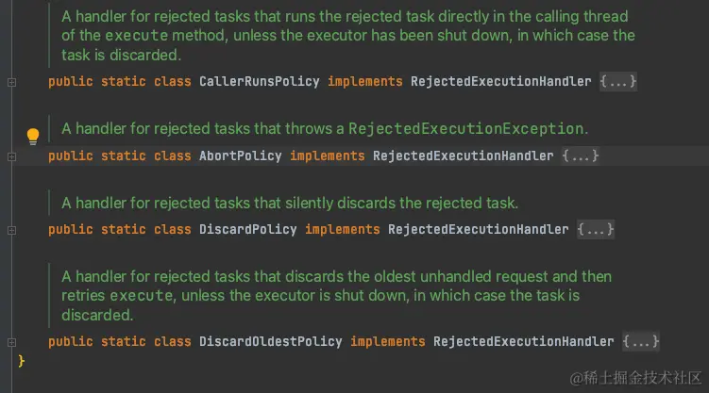Click the CallerRunsPolicy class name

259,82
